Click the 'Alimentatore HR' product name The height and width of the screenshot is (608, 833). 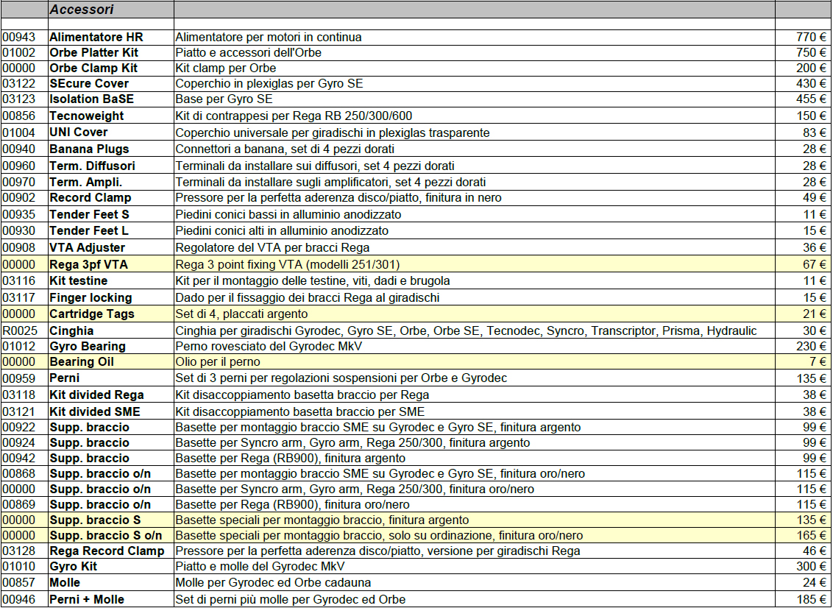(x=96, y=38)
